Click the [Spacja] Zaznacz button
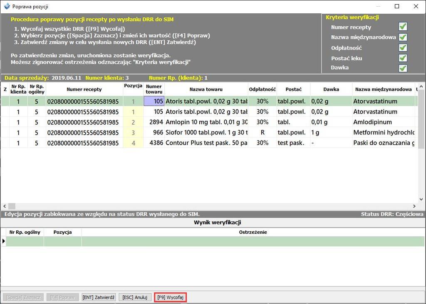The height and width of the screenshot is (304, 426). point(23,297)
